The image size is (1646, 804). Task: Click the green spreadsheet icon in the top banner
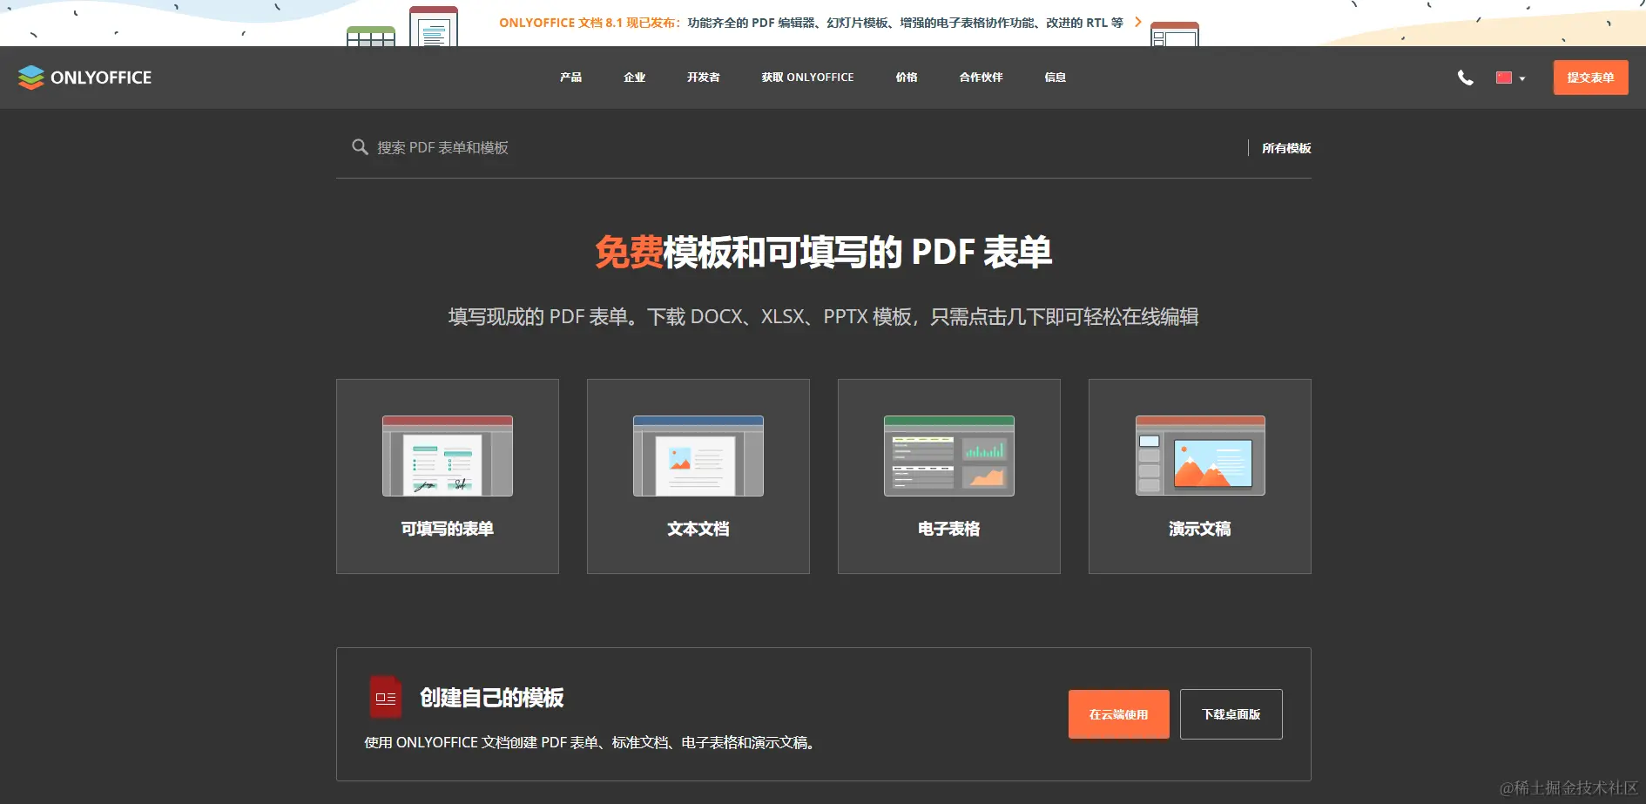click(372, 35)
